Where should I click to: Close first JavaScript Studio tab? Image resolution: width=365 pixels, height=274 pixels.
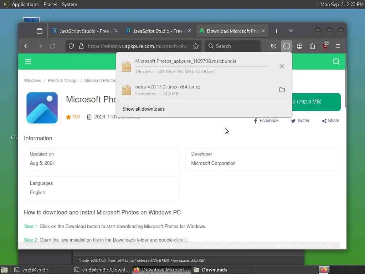pyautogui.click(x=116, y=31)
